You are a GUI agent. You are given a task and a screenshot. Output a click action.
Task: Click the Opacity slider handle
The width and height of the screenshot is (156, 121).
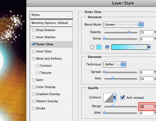pos(129,32)
